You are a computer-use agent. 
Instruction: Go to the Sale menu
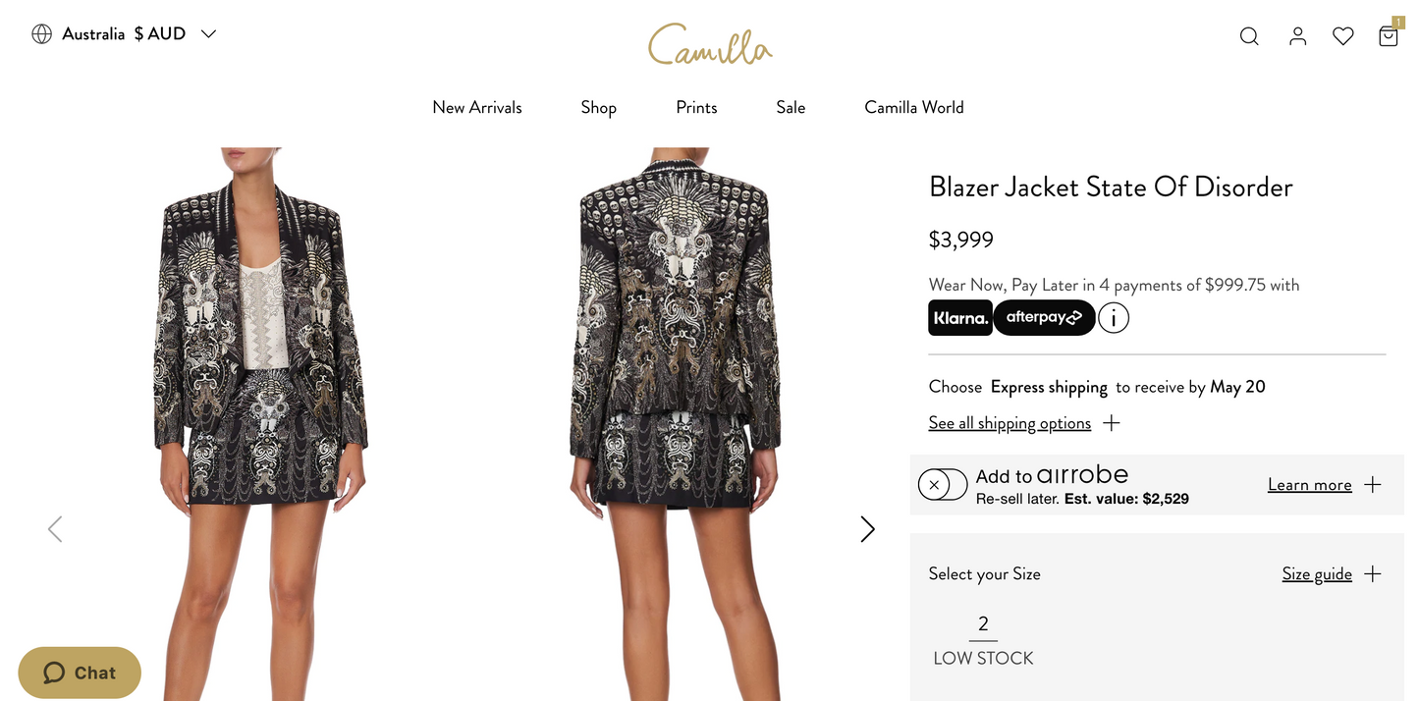[x=791, y=108]
